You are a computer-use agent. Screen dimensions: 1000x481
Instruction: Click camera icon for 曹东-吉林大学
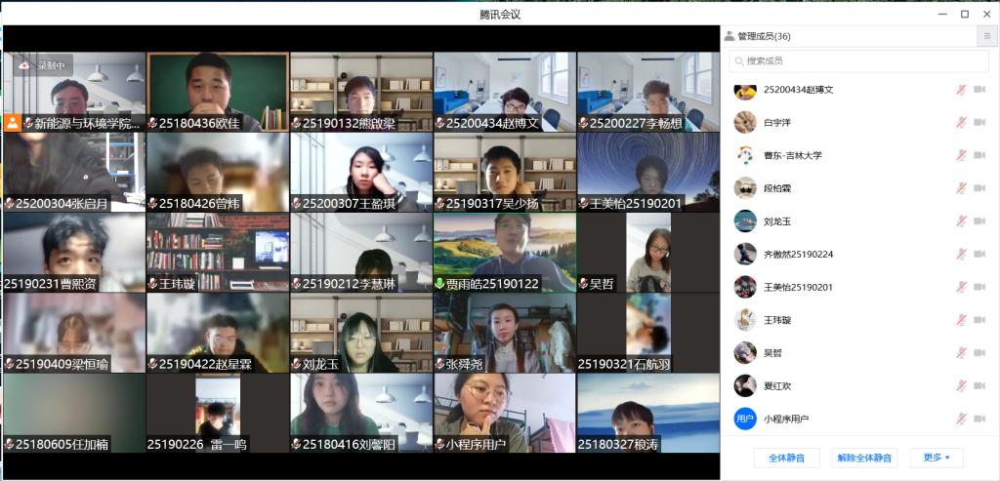[x=979, y=155]
